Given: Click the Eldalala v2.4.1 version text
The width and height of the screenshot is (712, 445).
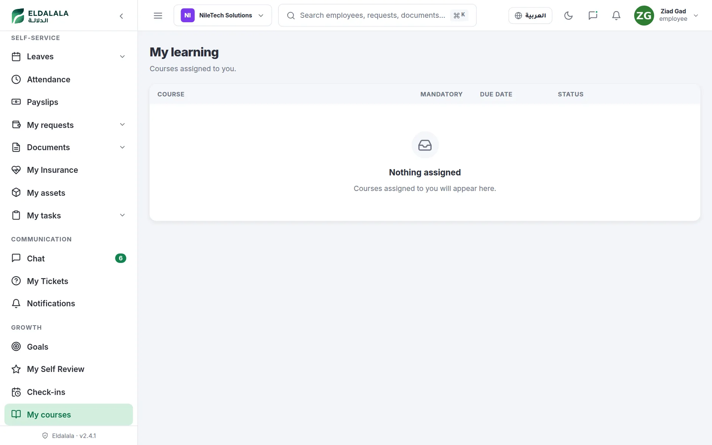Looking at the screenshot, I should pyautogui.click(x=74, y=436).
